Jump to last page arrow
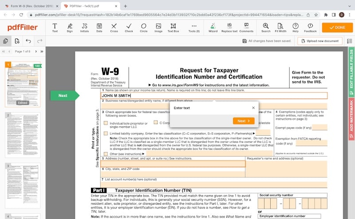Screen dimensions: 355x219 42,51
